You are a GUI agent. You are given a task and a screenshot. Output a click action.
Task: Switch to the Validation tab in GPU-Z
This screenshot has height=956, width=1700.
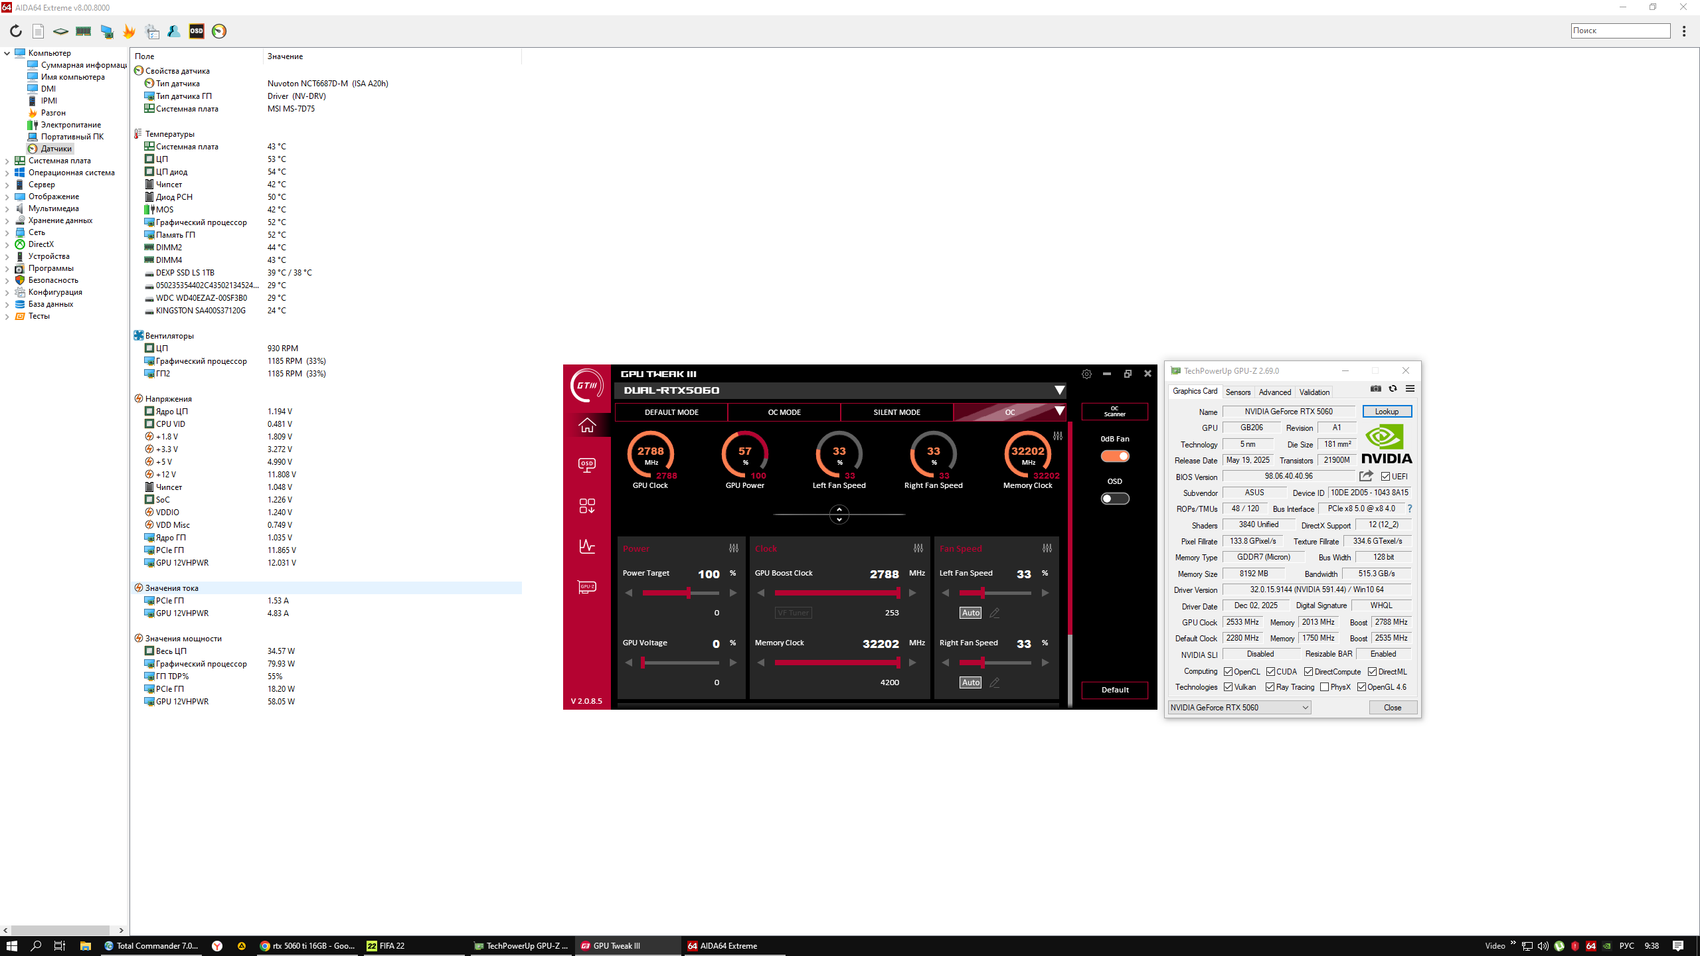pyautogui.click(x=1314, y=392)
